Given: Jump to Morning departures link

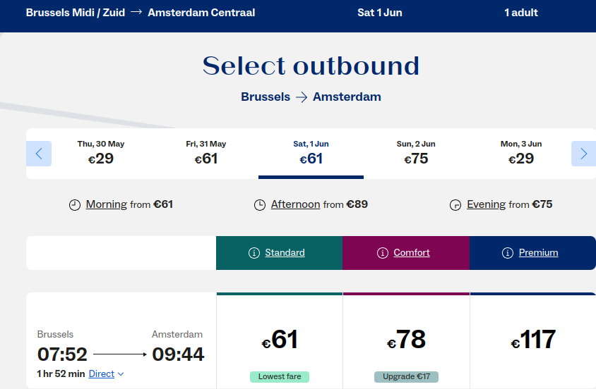Looking at the screenshot, I should coord(106,204).
